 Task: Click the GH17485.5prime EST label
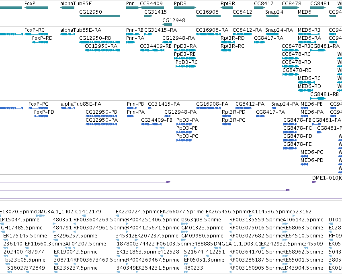[22, 228]
